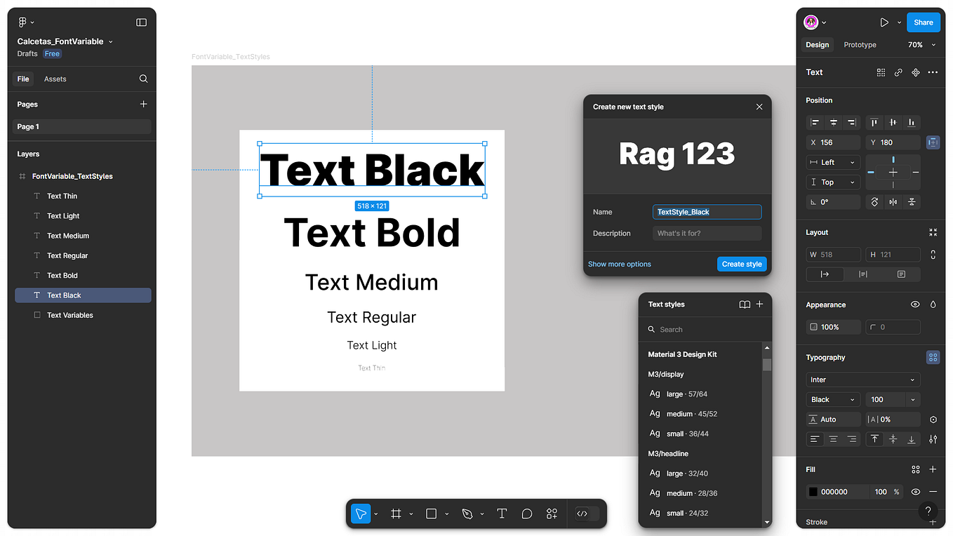953x536 pixels.
Task: Open the Actions menu from the toolbar
Action: [552, 514]
